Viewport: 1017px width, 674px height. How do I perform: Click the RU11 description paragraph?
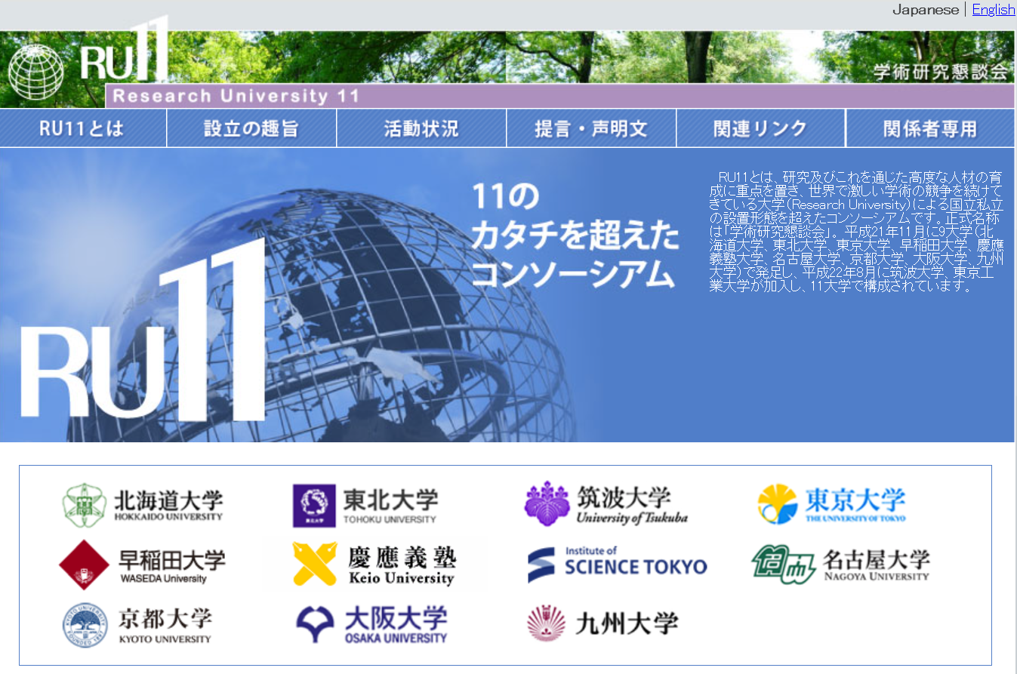pos(856,232)
